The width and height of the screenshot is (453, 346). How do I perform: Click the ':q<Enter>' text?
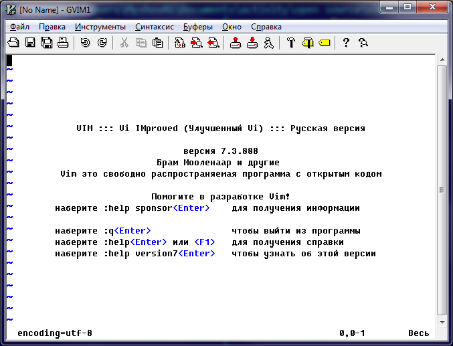(x=127, y=231)
